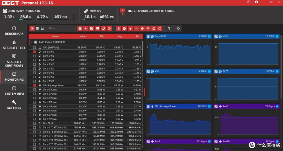This screenshot has height=151, width=283.
Task: Open info for Fan1 graph
Action: pyautogui.click(x=209, y=142)
